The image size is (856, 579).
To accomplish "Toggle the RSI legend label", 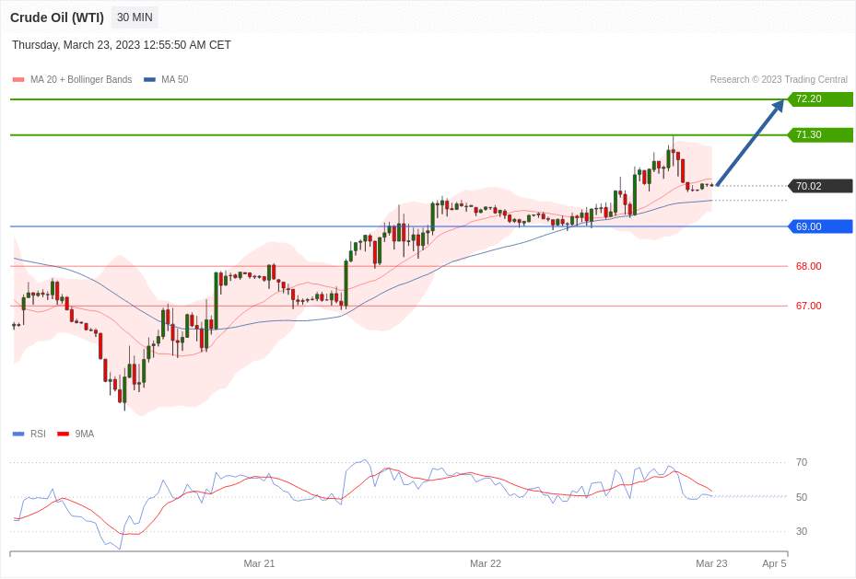I will [x=38, y=434].
